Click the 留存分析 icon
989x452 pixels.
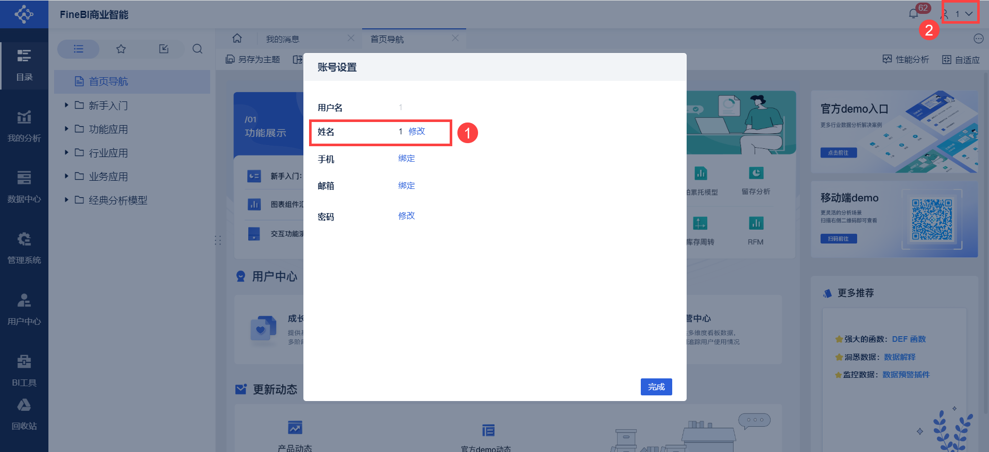pos(756,173)
